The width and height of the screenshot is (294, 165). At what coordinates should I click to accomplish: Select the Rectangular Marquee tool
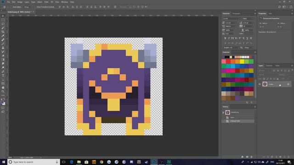coord(3,20)
